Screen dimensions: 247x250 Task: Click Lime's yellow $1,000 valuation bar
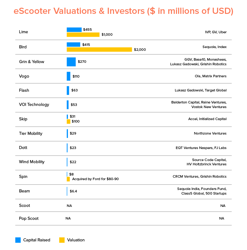click(83, 34)
